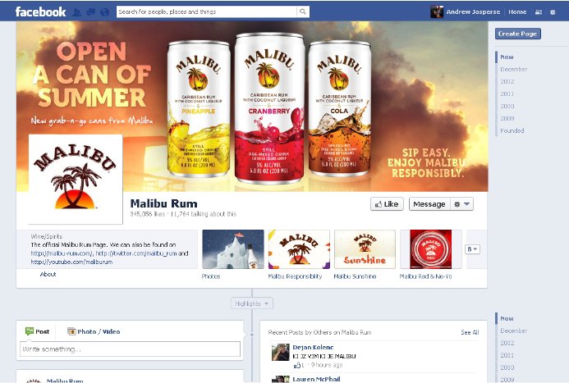Open the twitter.com/malibu_rum link
Image resolution: width=569 pixels, height=383 pixels.
[x=136, y=253]
